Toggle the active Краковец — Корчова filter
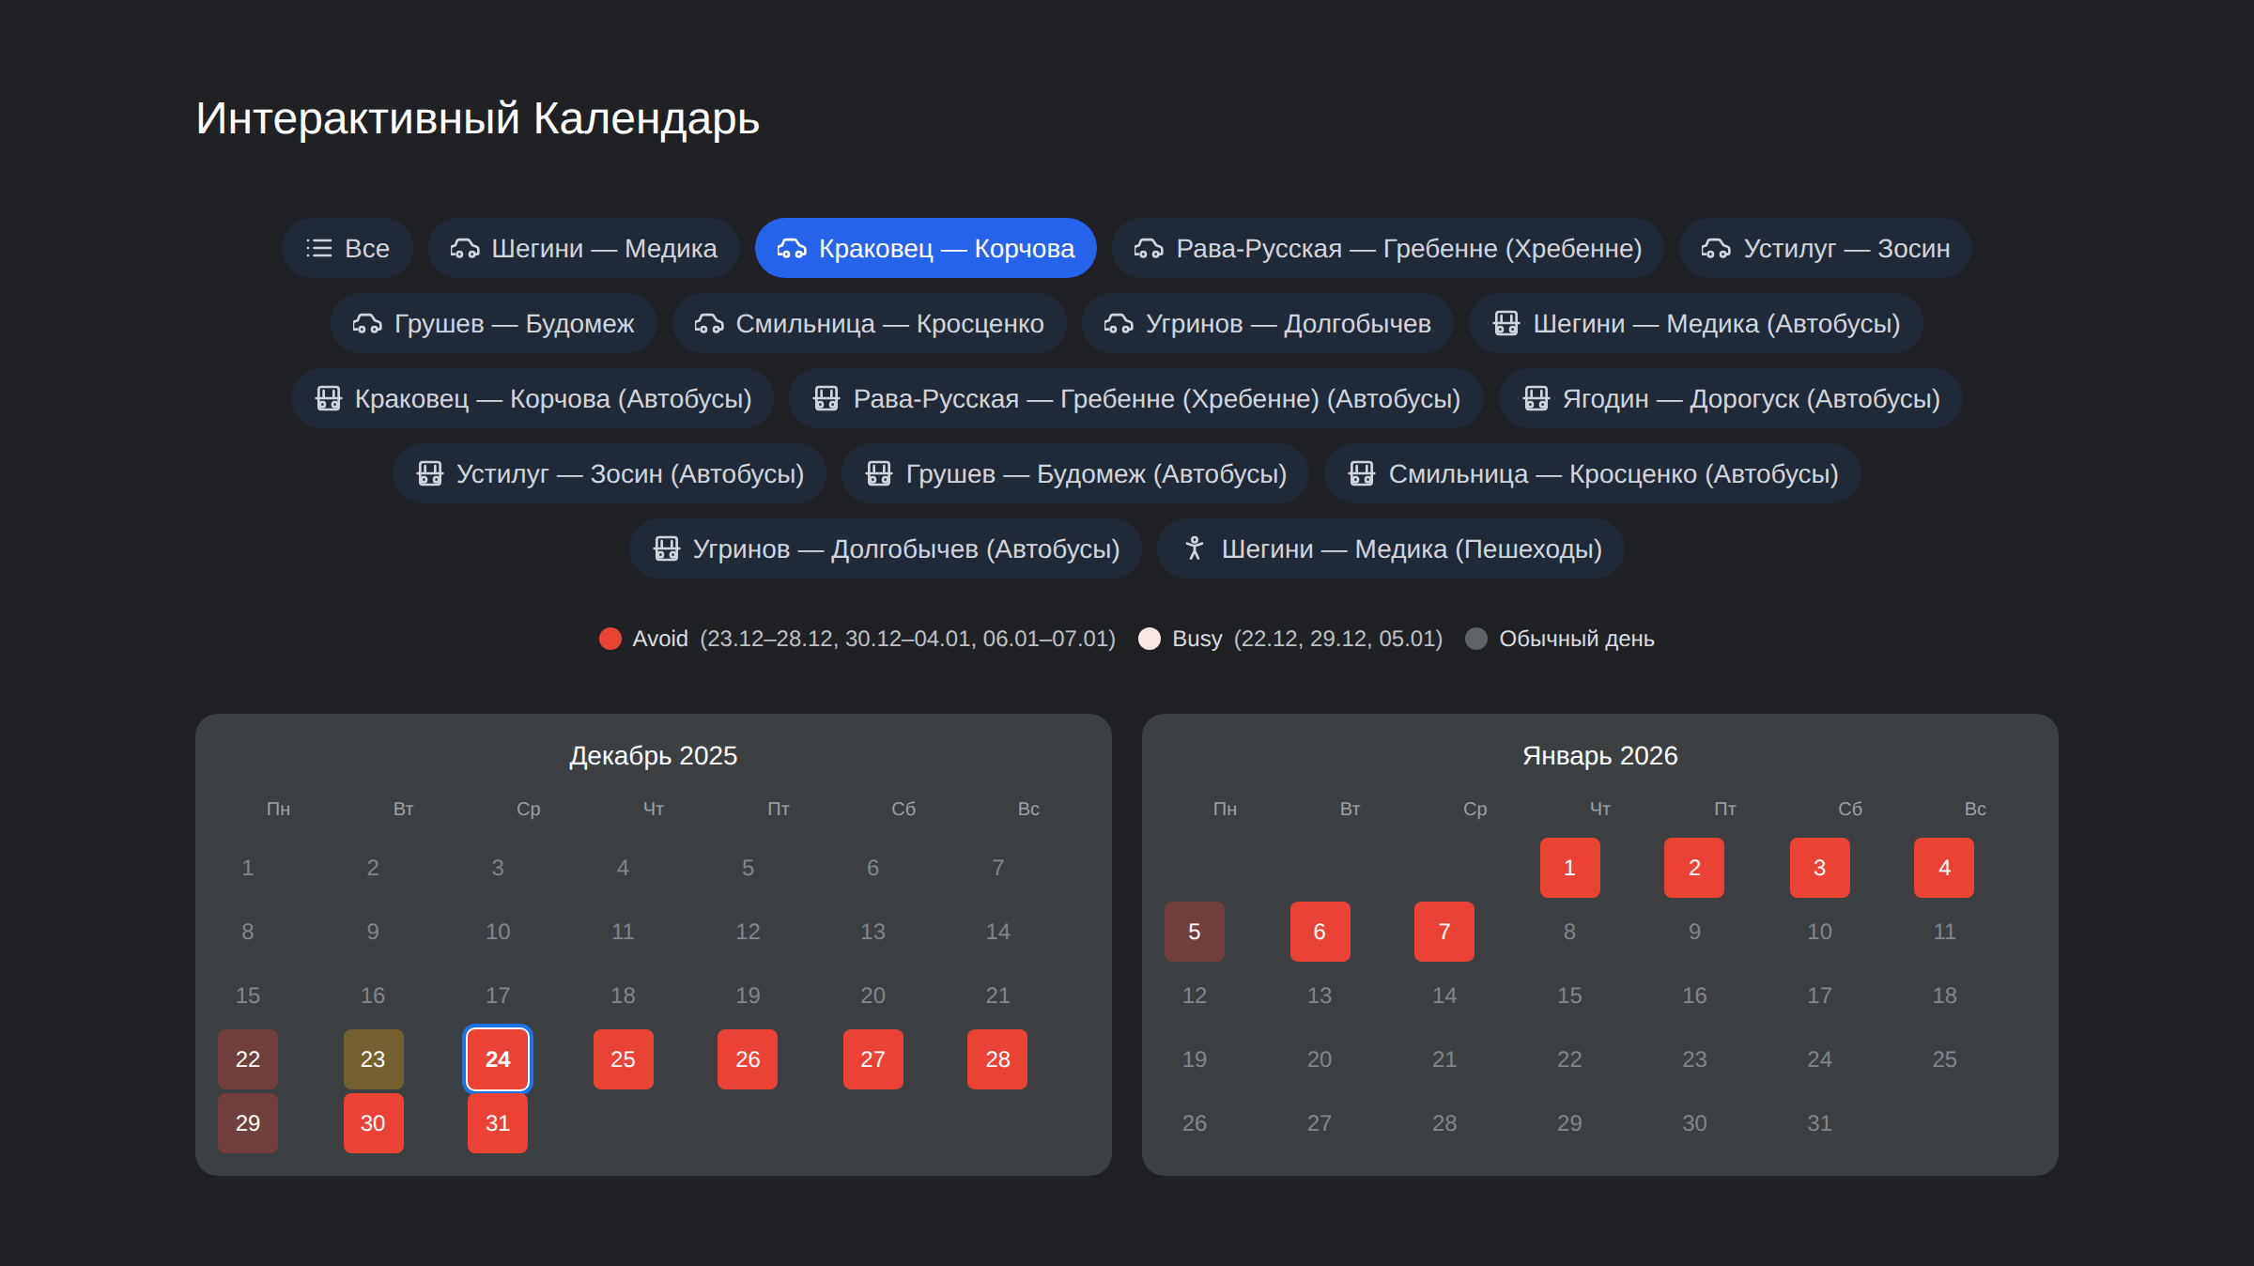 (925, 248)
